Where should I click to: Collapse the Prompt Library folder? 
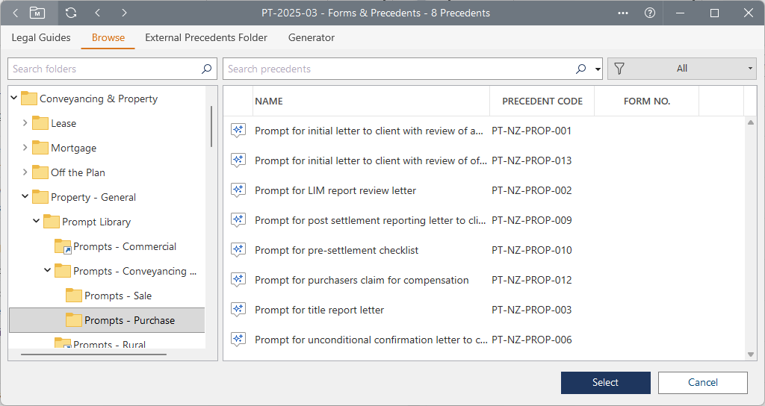pos(36,221)
